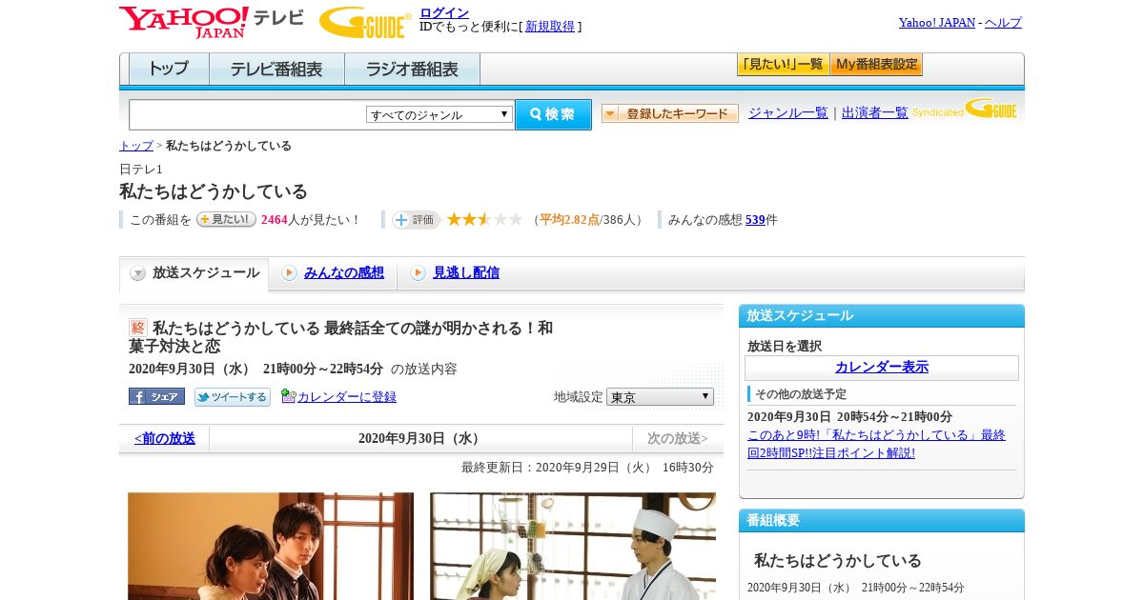
Task: Click the Yahoo! JAPAN テレビ logo
Action: click(212, 22)
